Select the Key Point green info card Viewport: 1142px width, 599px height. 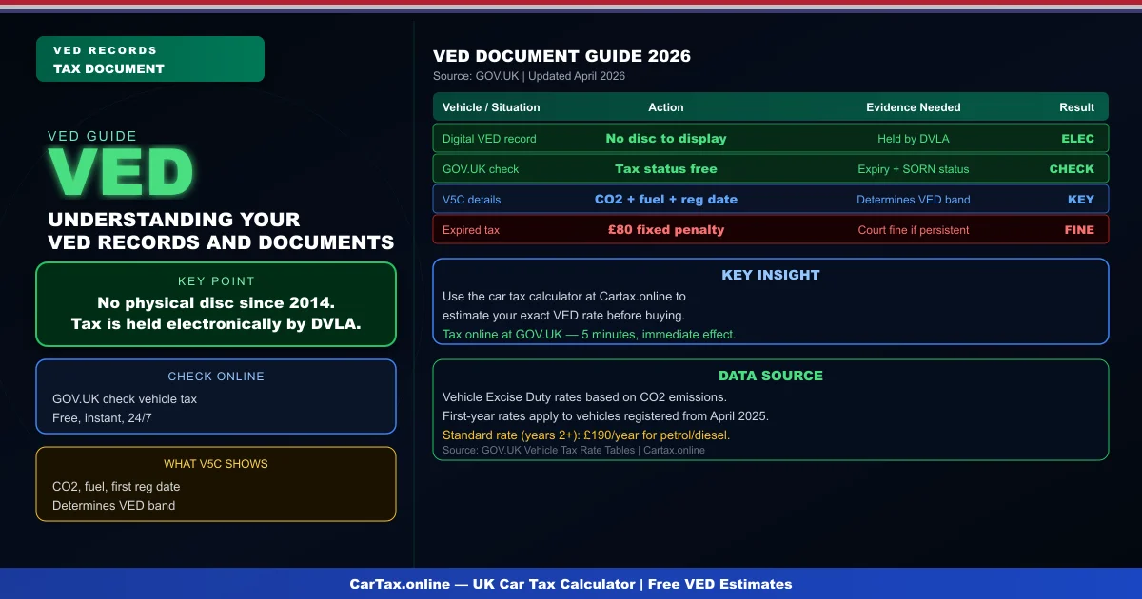(x=216, y=304)
